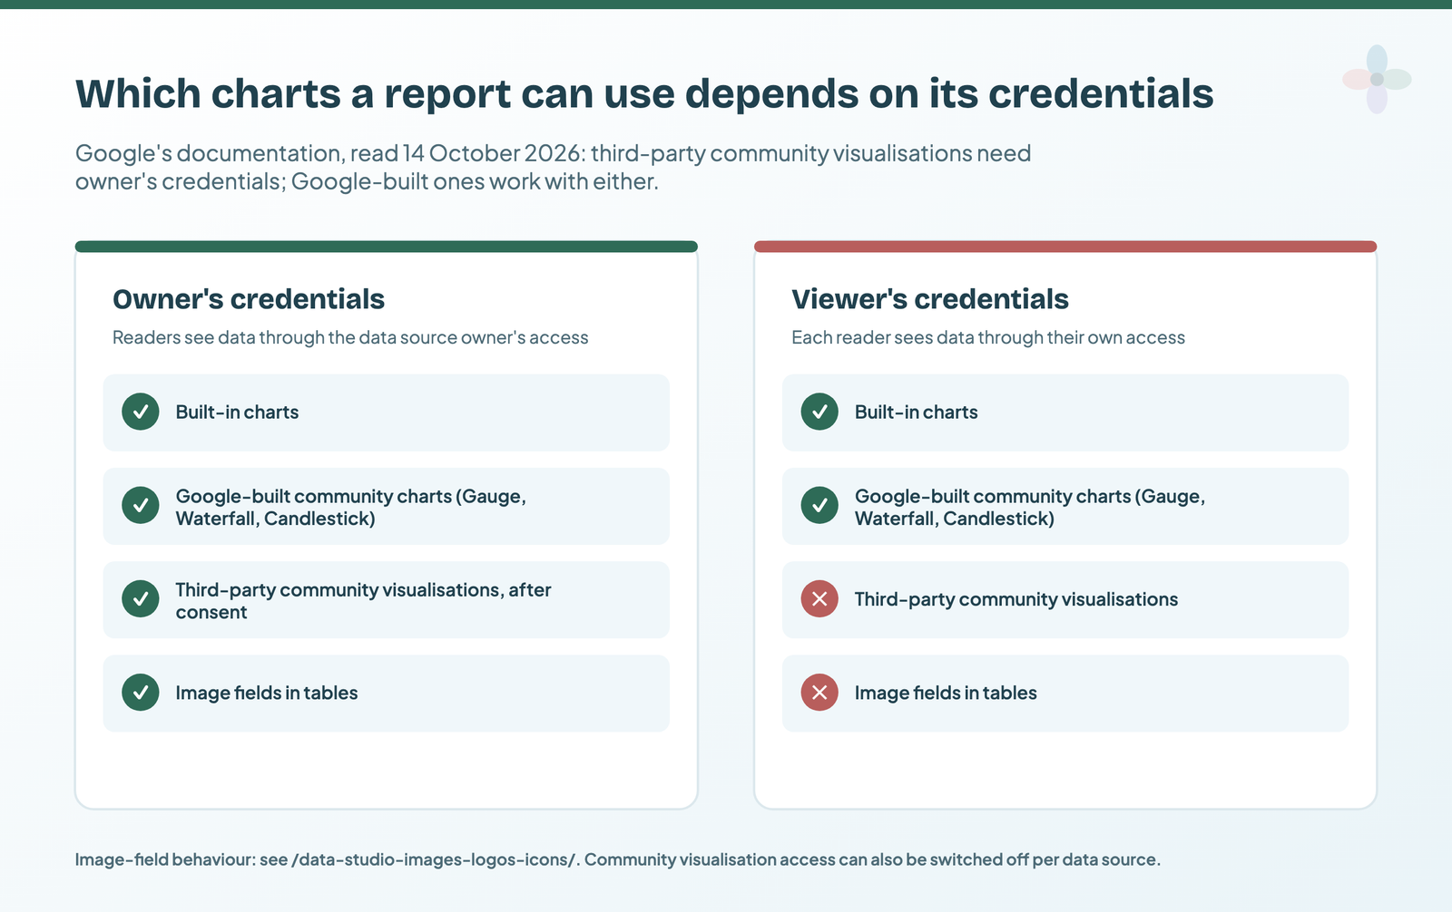Select the subtitle starting "Google's documentation, read 14 October 2026"
The width and height of the screenshot is (1452, 912).
pos(554,167)
